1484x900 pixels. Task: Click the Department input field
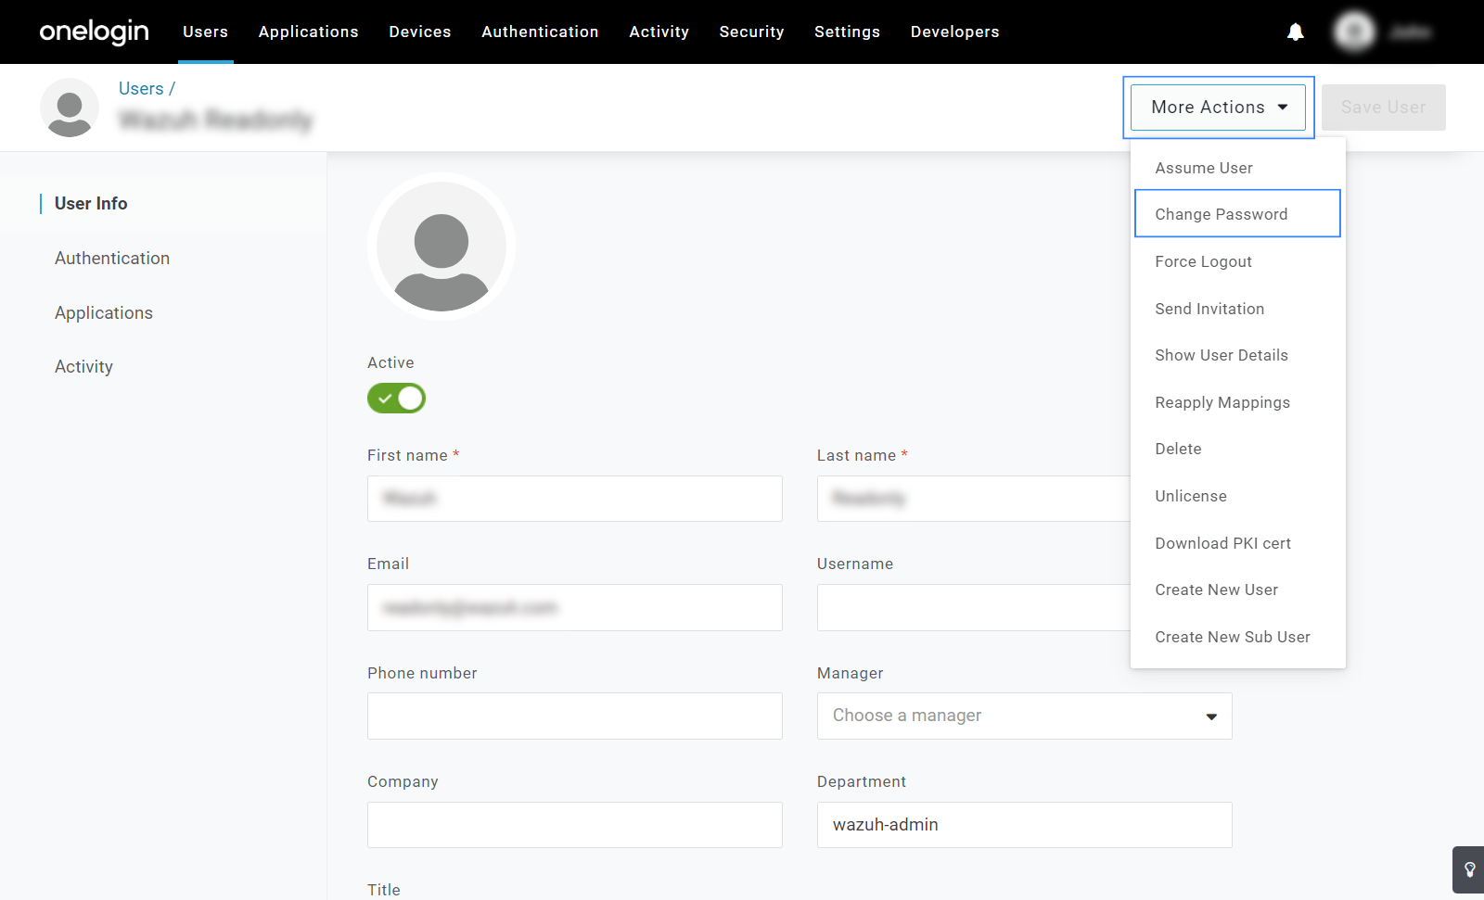(x=1024, y=825)
